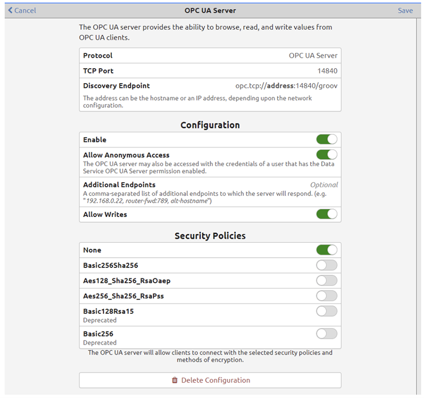The image size is (424, 398).
Task: Click the security policies footer note
Action: pos(210,356)
